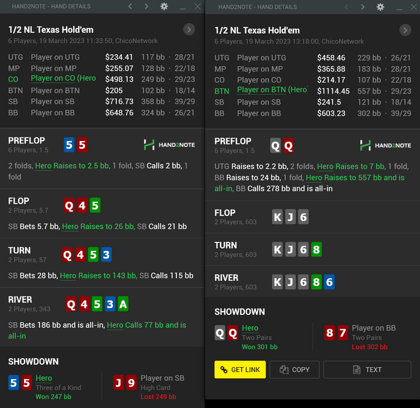This screenshot has width=420, height=408.
Task: Select Player on BB row in right window
Action: pyautogui.click(x=313, y=113)
